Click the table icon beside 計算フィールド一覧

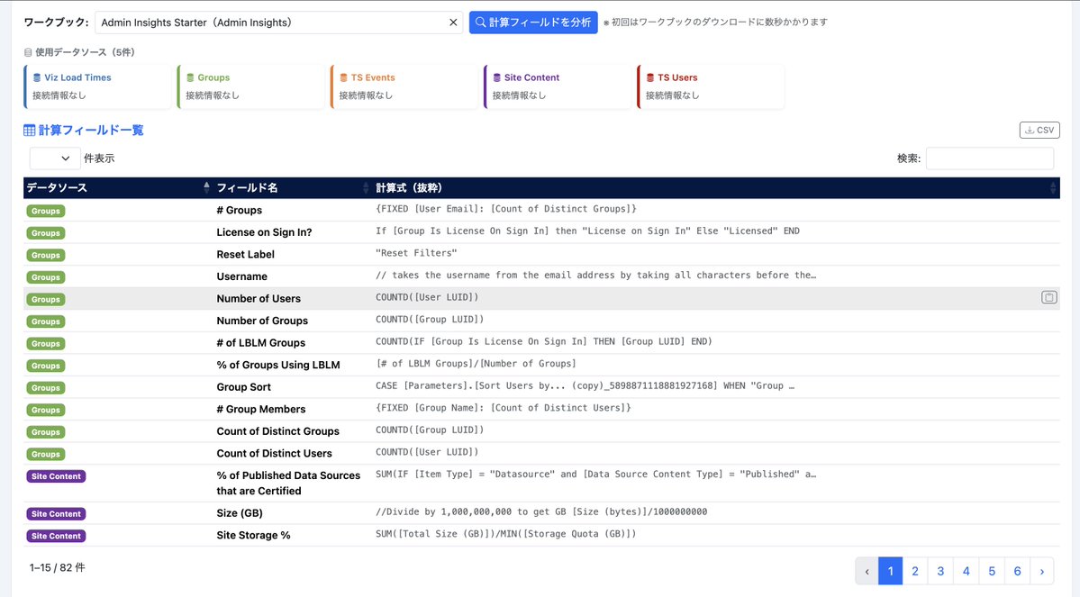(30, 131)
